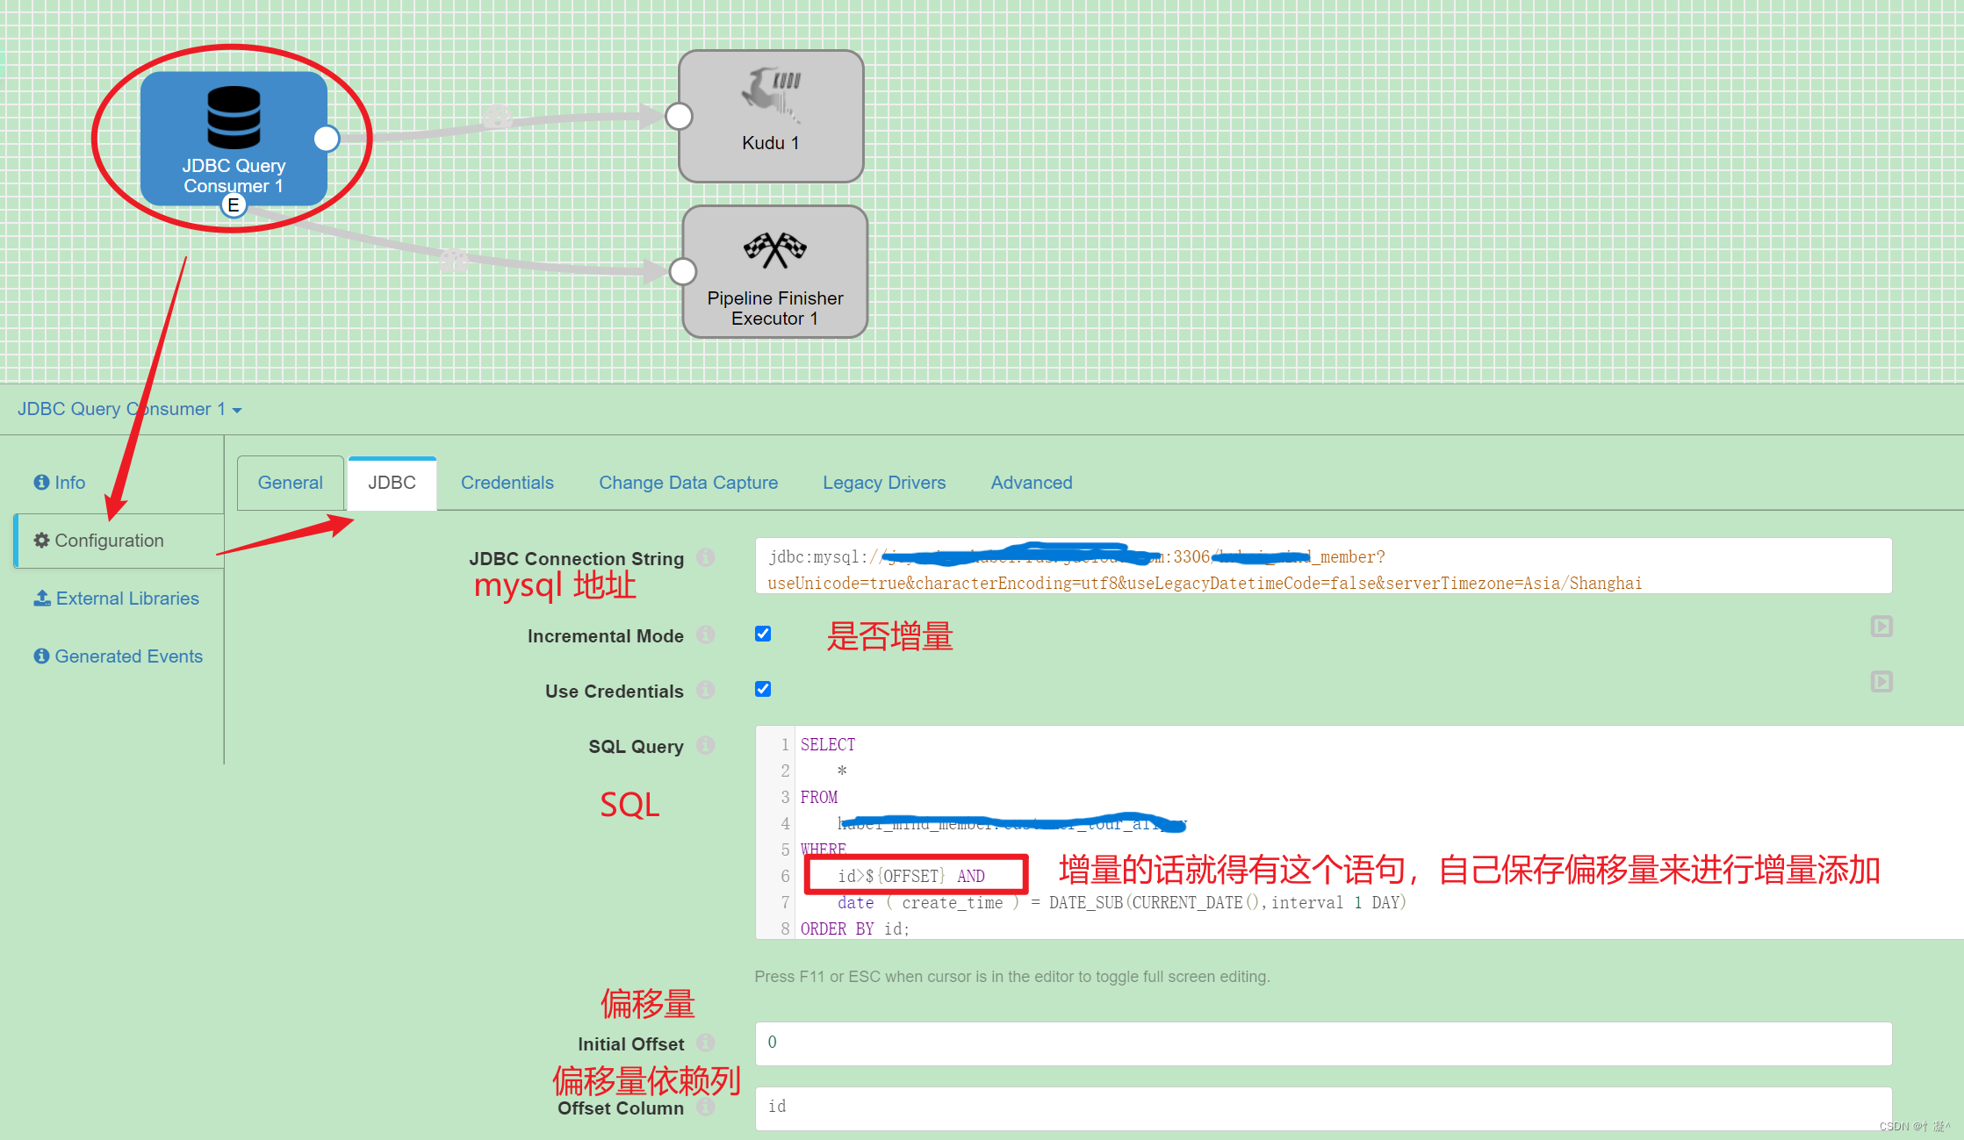
Task: Click the SELECT keyword in SQL editor
Action: coord(828,745)
